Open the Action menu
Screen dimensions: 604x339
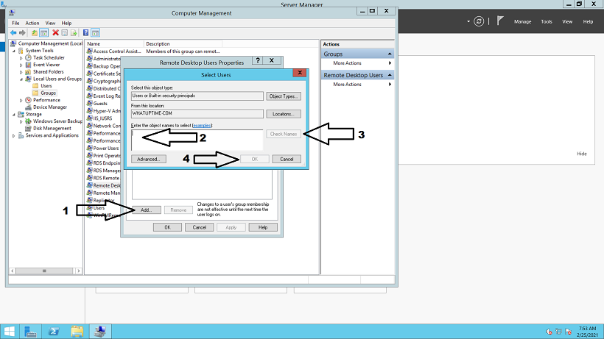tap(32, 23)
